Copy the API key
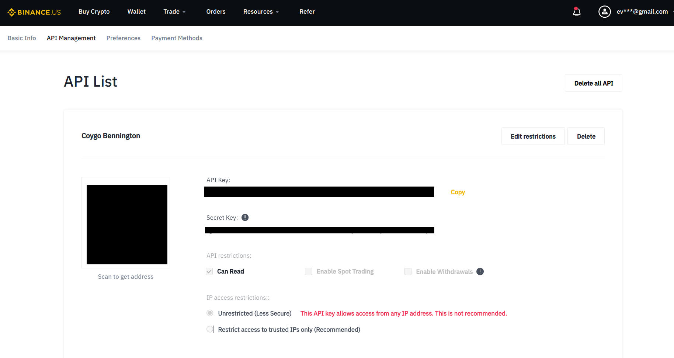 (458, 192)
